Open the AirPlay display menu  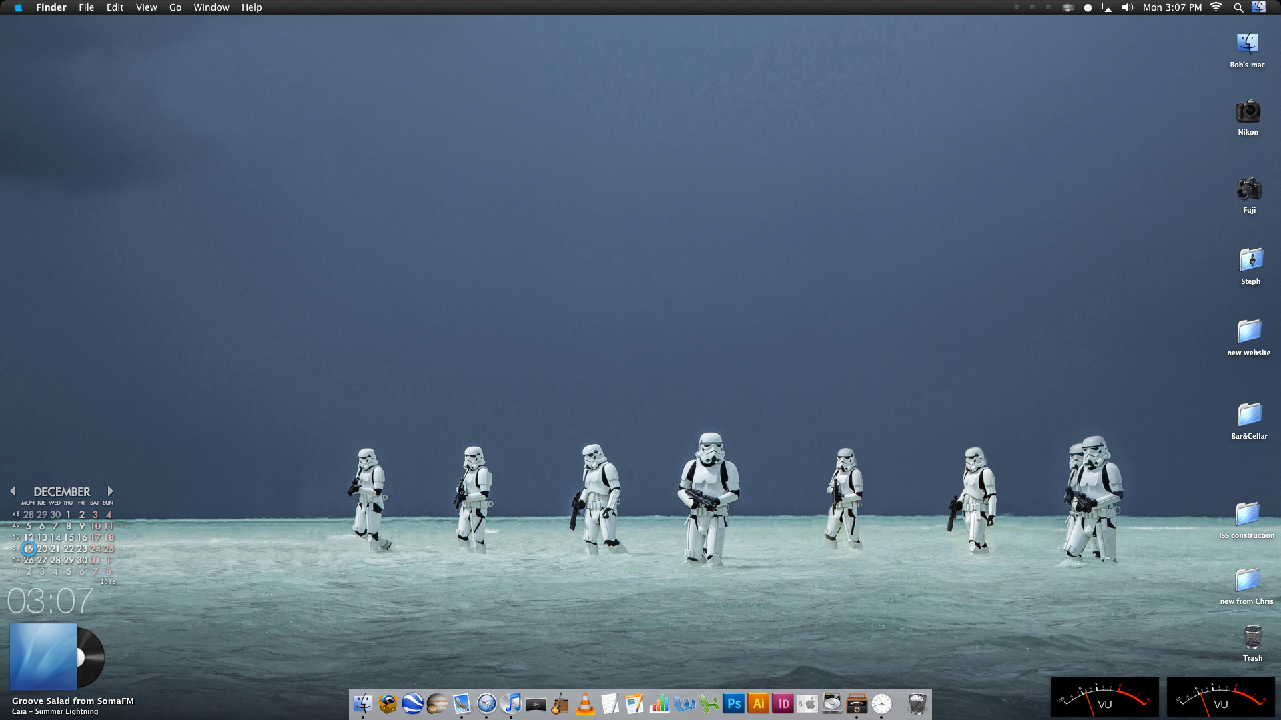(1108, 7)
